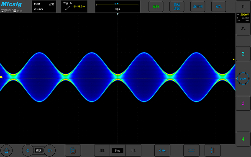Click the 自动设置 auto-setup button
Image resolution: width=251 pixels, height=157 pixels.
click(177, 7)
